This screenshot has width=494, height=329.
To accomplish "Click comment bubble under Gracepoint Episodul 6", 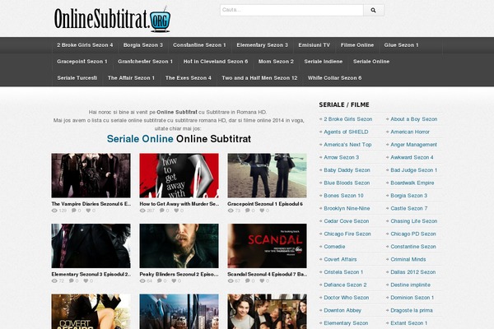I will [x=248, y=211].
